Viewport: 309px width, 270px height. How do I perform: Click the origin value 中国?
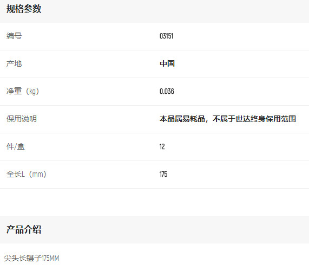pyautogui.click(x=167, y=63)
